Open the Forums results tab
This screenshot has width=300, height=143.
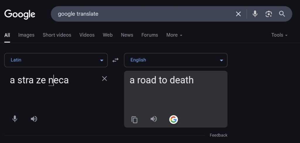150,35
